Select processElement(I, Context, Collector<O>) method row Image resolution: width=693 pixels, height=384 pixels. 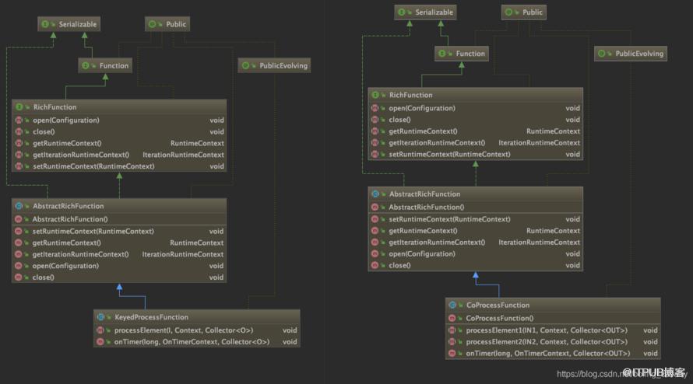coord(197,330)
